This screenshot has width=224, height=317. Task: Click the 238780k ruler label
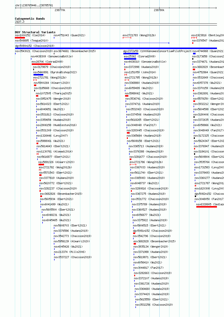tap(159, 10)
